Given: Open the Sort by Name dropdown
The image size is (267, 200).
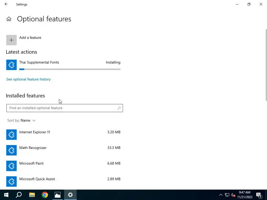Looking at the screenshot, I should coord(21,120).
